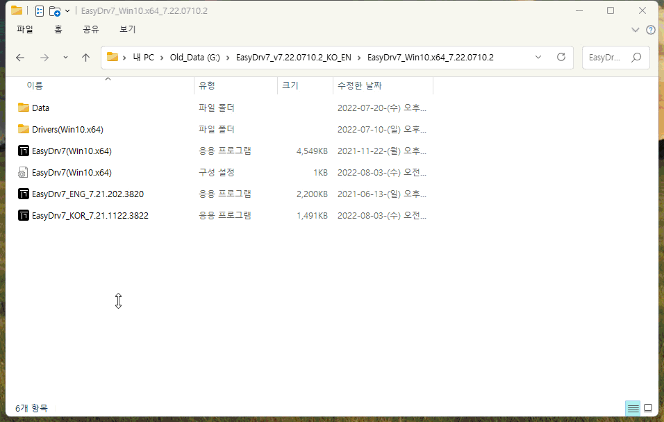Image resolution: width=664 pixels, height=422 pixels.
Task: Open the Customize Quick Access Toolbar dropdown
Action: point(67,11)
